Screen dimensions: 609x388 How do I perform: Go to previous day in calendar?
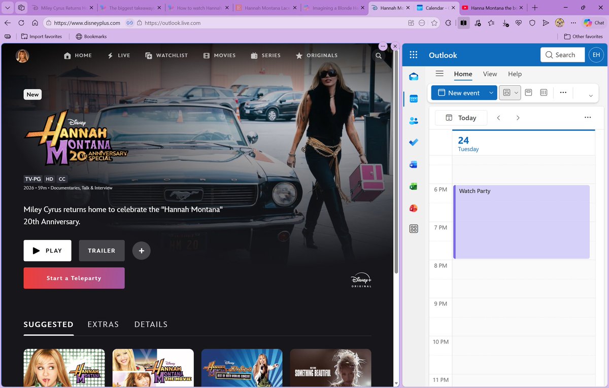pos(498,118)
